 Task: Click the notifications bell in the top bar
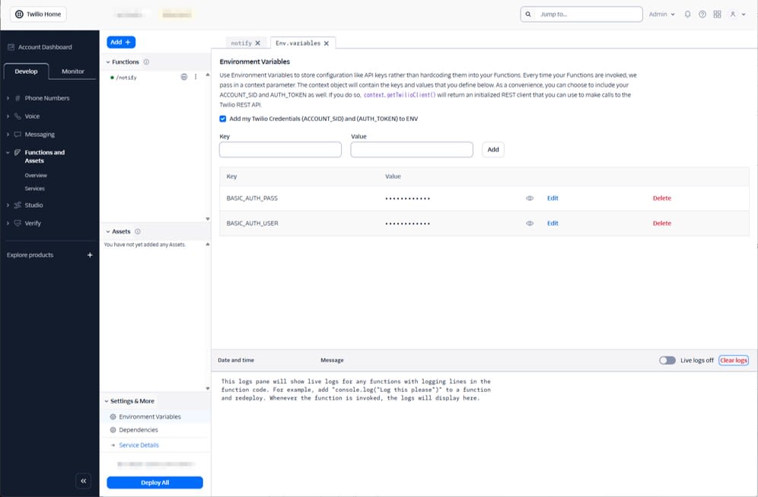coord(688,14)
